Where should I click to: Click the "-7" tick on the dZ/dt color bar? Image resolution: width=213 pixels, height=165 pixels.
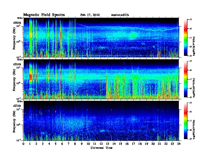click(x=190, y=121)
